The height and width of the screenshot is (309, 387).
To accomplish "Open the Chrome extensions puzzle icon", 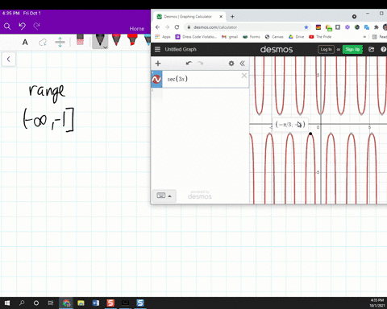I will coord(376,27).
